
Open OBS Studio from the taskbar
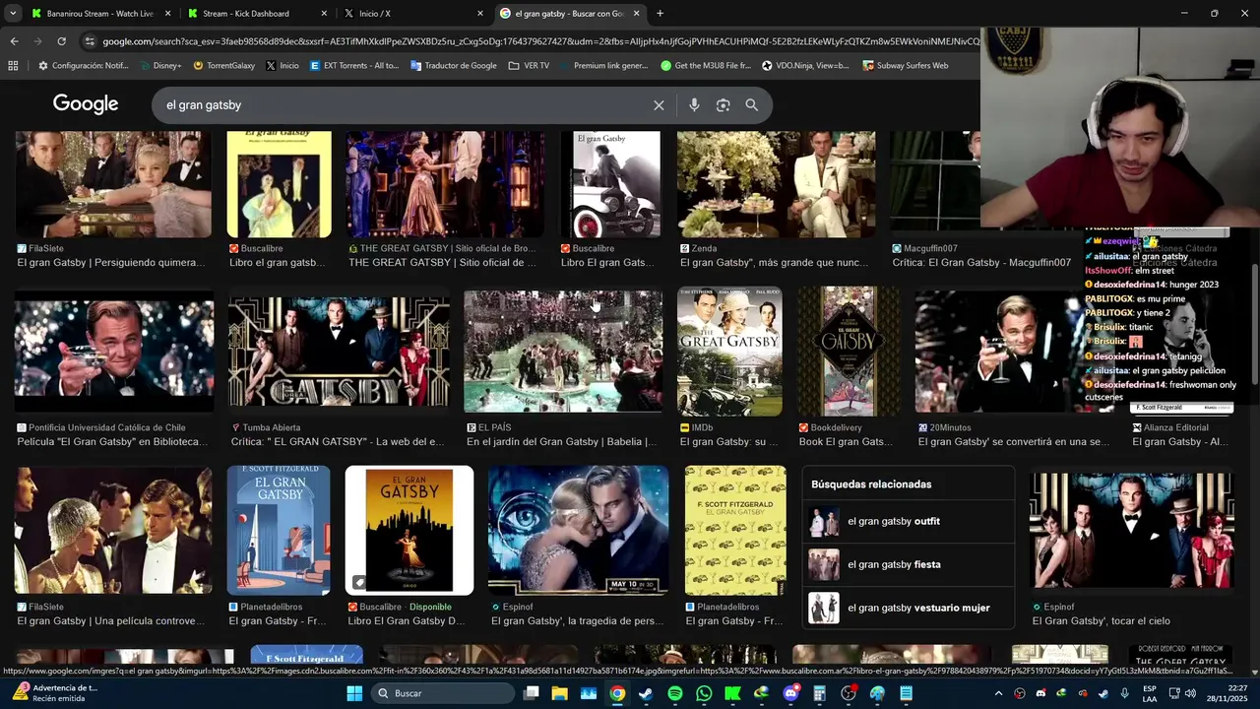click(x=849, y=693)
